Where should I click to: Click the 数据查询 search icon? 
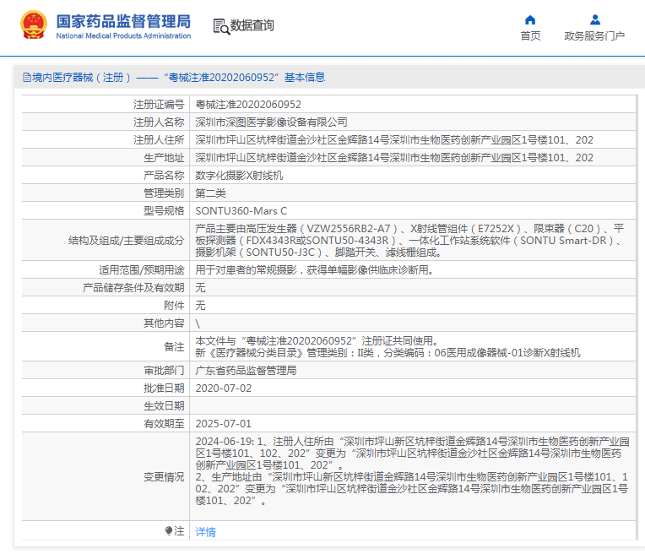click(x=221, y=26)
